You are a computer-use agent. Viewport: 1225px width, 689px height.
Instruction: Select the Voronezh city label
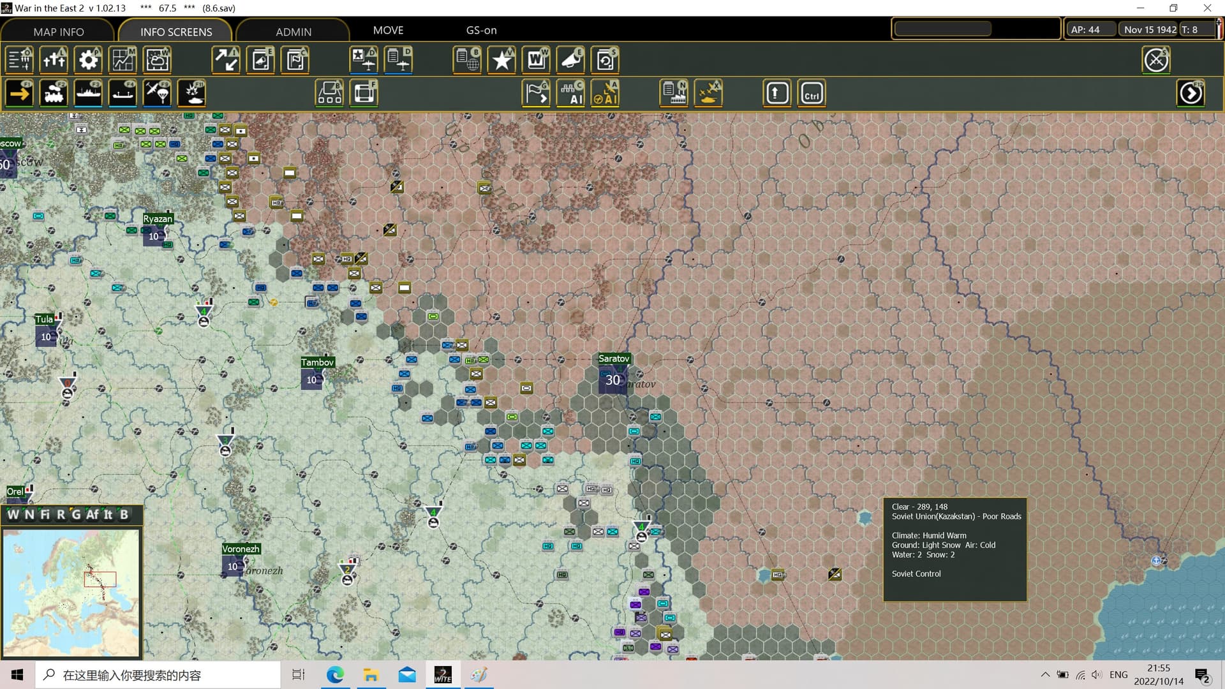pyautogui.click(x=241, y=549)
